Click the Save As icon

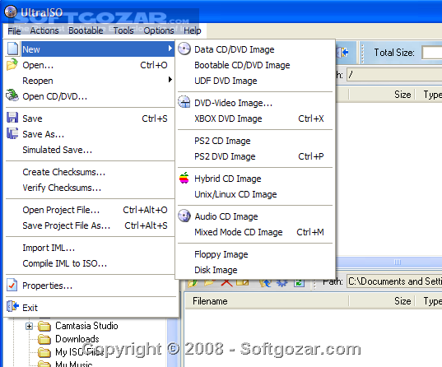12,133
